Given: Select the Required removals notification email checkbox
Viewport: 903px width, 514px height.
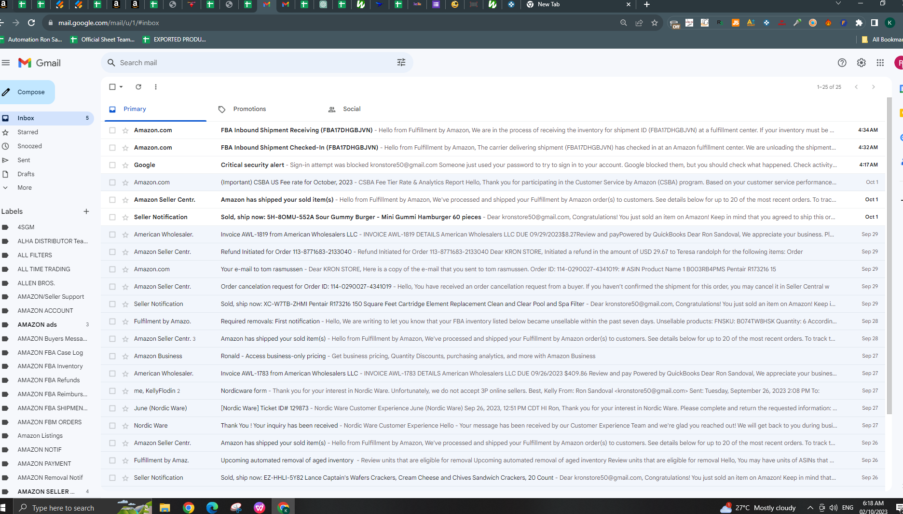Looking at the screenshot, I should click(112, 321).
